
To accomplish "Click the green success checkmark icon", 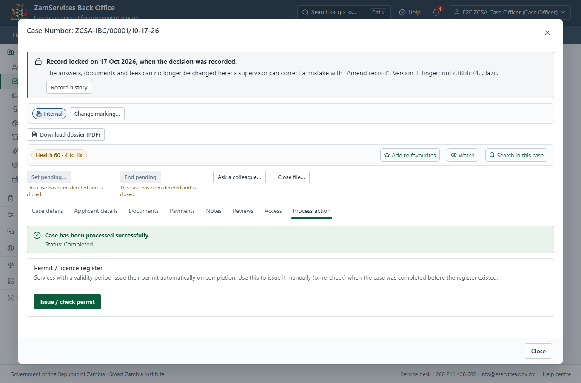I will pyautogui.click(x=37, y=235).
